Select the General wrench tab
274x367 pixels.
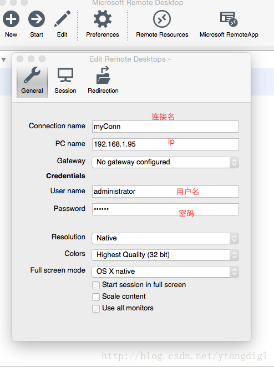(32, 81)
